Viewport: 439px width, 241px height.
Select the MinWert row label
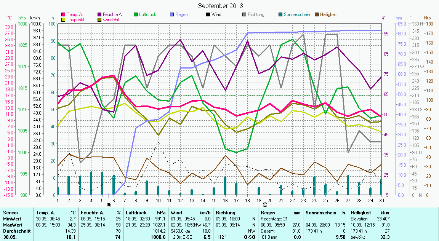click(x=11, y=219)
